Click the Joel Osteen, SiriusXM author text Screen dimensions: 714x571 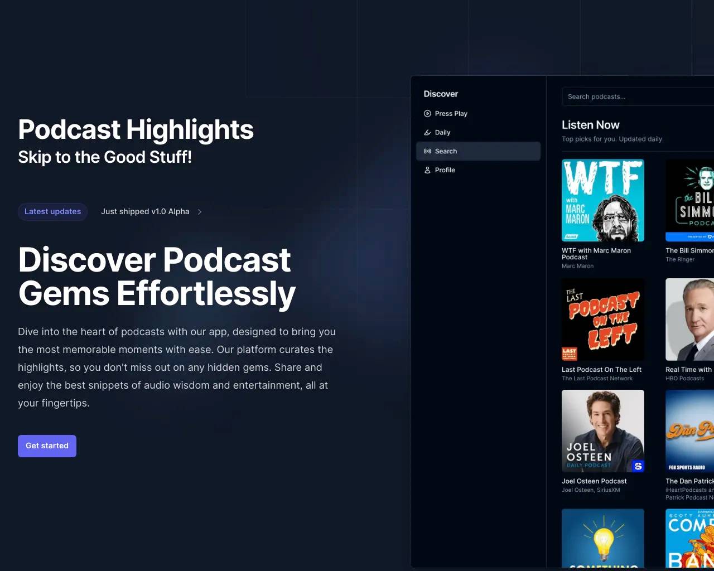(591, 490)
